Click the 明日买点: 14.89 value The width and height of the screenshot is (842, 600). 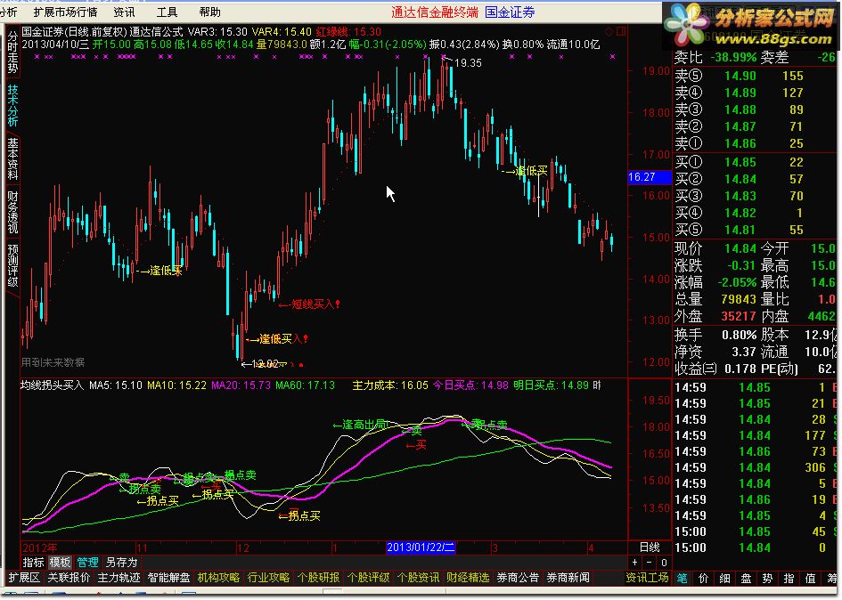tap(551, 385)
